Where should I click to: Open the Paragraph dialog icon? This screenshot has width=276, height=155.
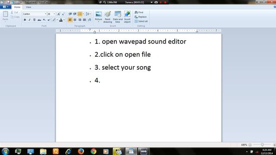[x=90, y=20]
